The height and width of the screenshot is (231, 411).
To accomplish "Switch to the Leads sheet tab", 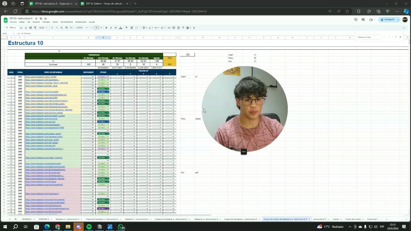I will point(336,219).
